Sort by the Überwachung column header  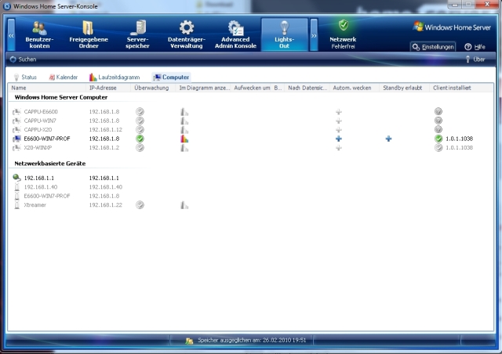153,88
